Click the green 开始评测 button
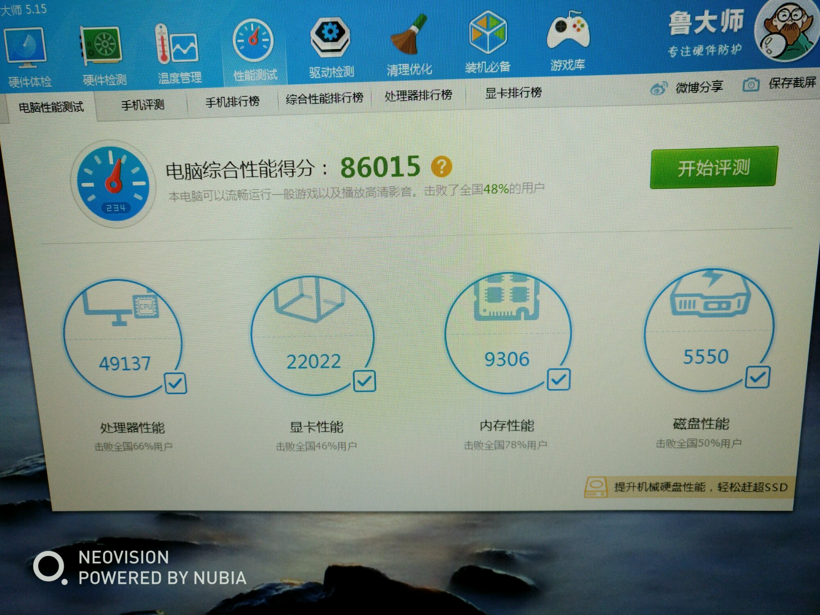820x615 pixels. pyautogui.click(x=714, y=168)
